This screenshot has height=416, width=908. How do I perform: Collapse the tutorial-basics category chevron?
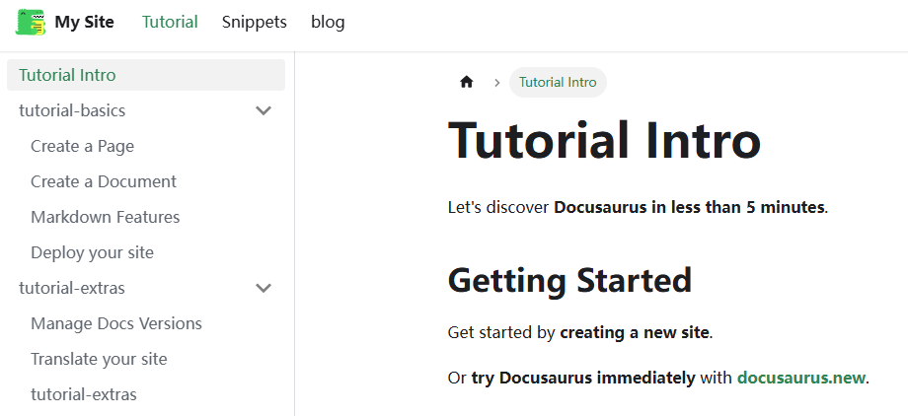pyautogui.click(x=265, y=110)
